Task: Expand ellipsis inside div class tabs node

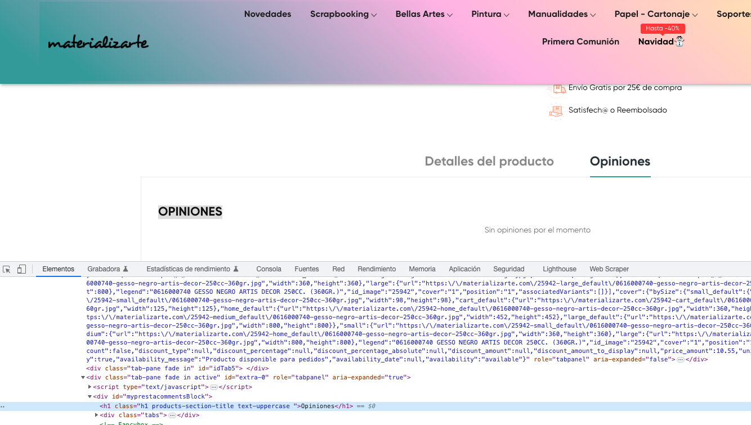Action: (x=172, y=415)
